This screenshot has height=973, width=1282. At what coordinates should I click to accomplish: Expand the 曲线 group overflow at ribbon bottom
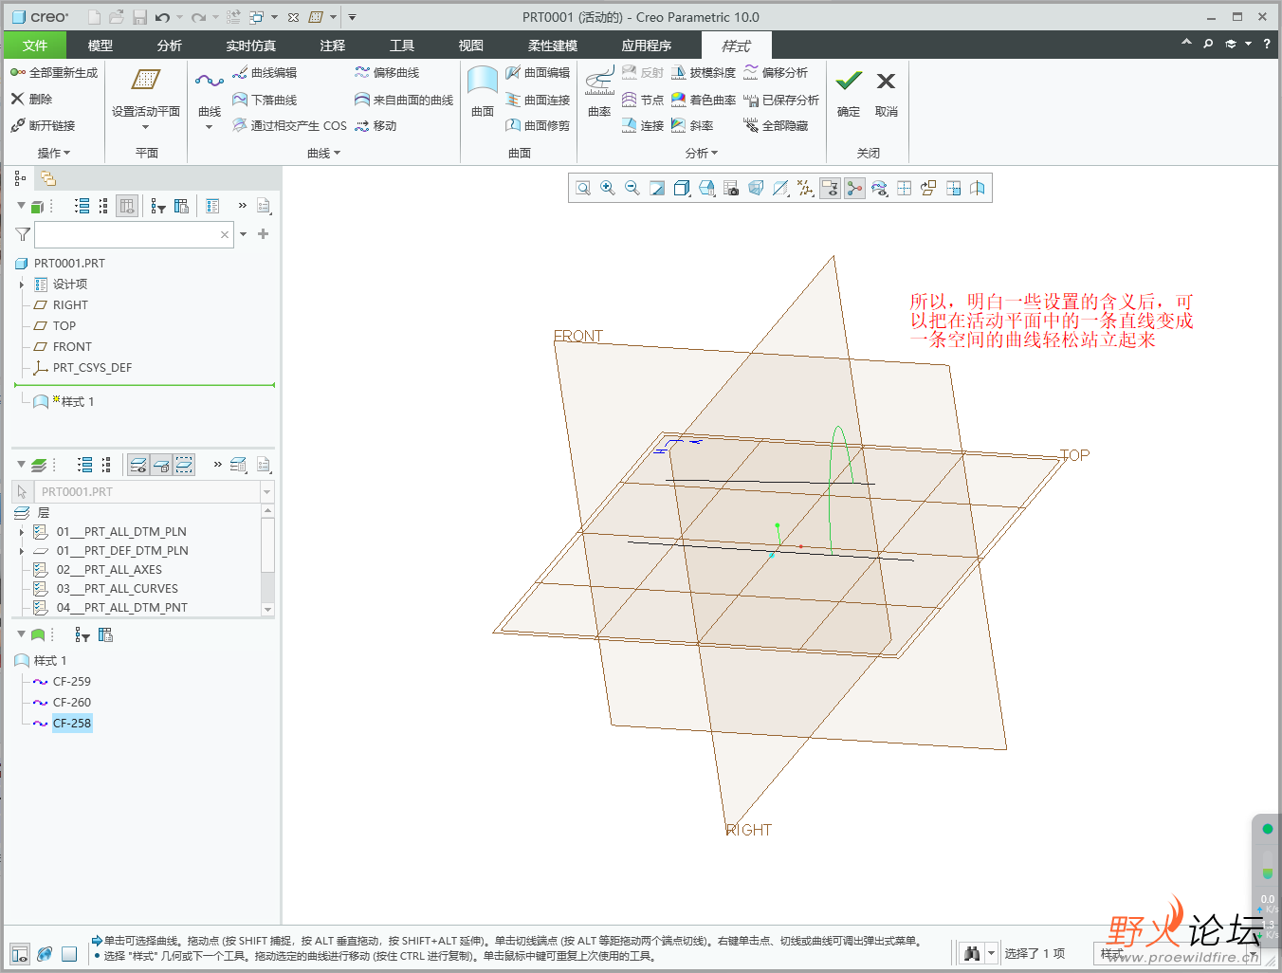[323, 153]
